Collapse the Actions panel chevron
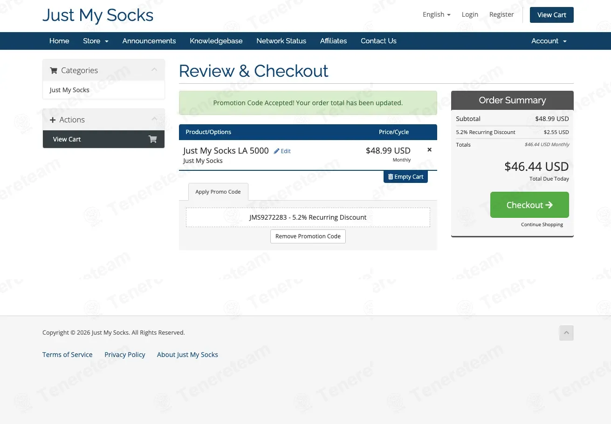Image resolution: width=611 pixels, height=424 pixels. 154,119
